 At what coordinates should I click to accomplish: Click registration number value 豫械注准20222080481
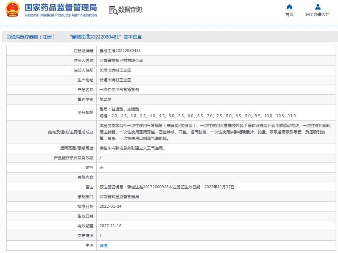(x=120, y=51)
